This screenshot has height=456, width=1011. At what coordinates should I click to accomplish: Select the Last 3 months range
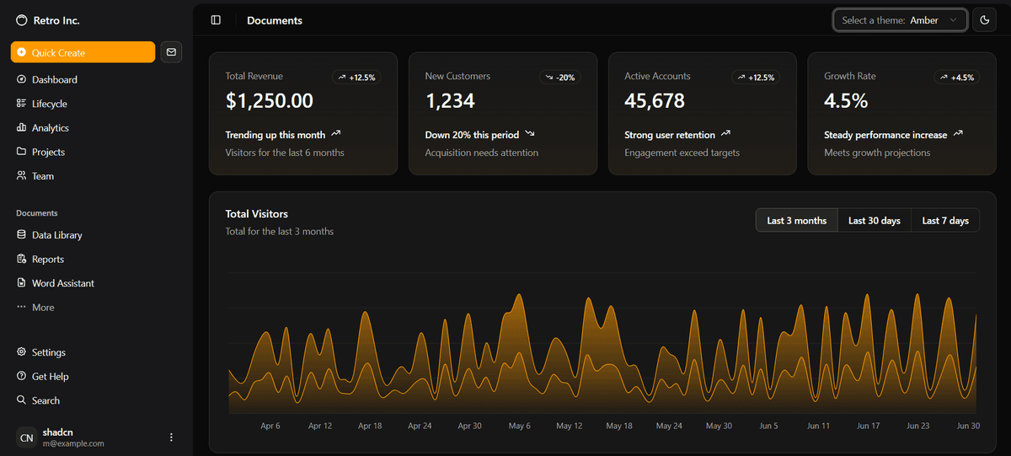click(x=796, y=221)
